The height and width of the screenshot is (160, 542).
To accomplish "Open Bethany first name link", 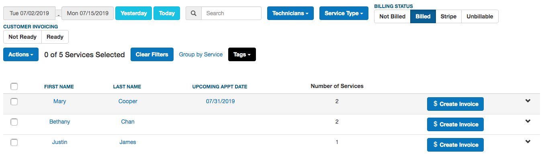I will click(x=59, y=122).
